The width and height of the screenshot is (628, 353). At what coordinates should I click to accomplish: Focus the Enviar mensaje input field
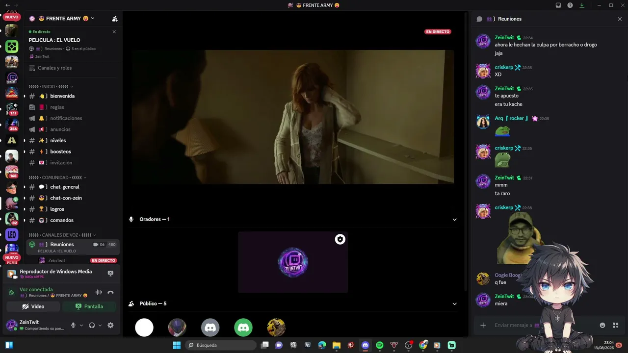coord(513,325)
